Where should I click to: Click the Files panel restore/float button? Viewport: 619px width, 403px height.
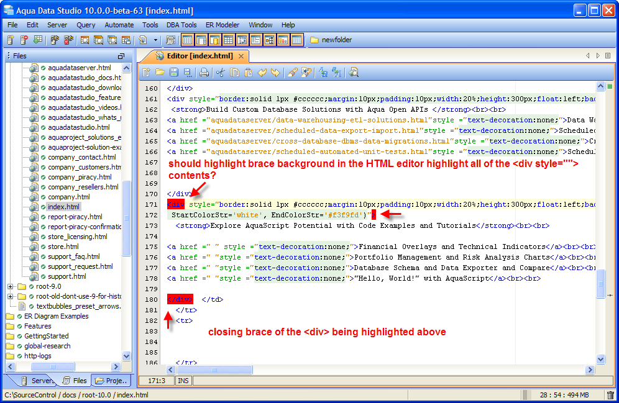tap(121, 56)
